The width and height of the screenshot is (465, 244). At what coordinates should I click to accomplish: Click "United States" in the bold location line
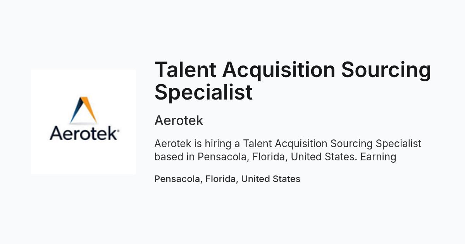(271, 179)
